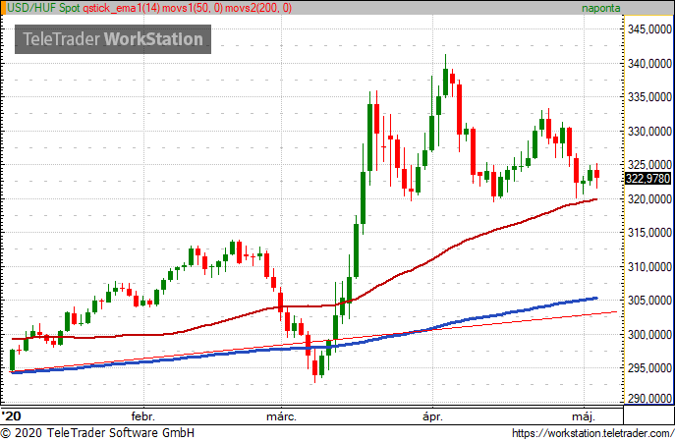Image resolution: width=675 pixels, height=442 pixels.
Task: Click the 'naponta' interval label
Action: coord(601,8)
